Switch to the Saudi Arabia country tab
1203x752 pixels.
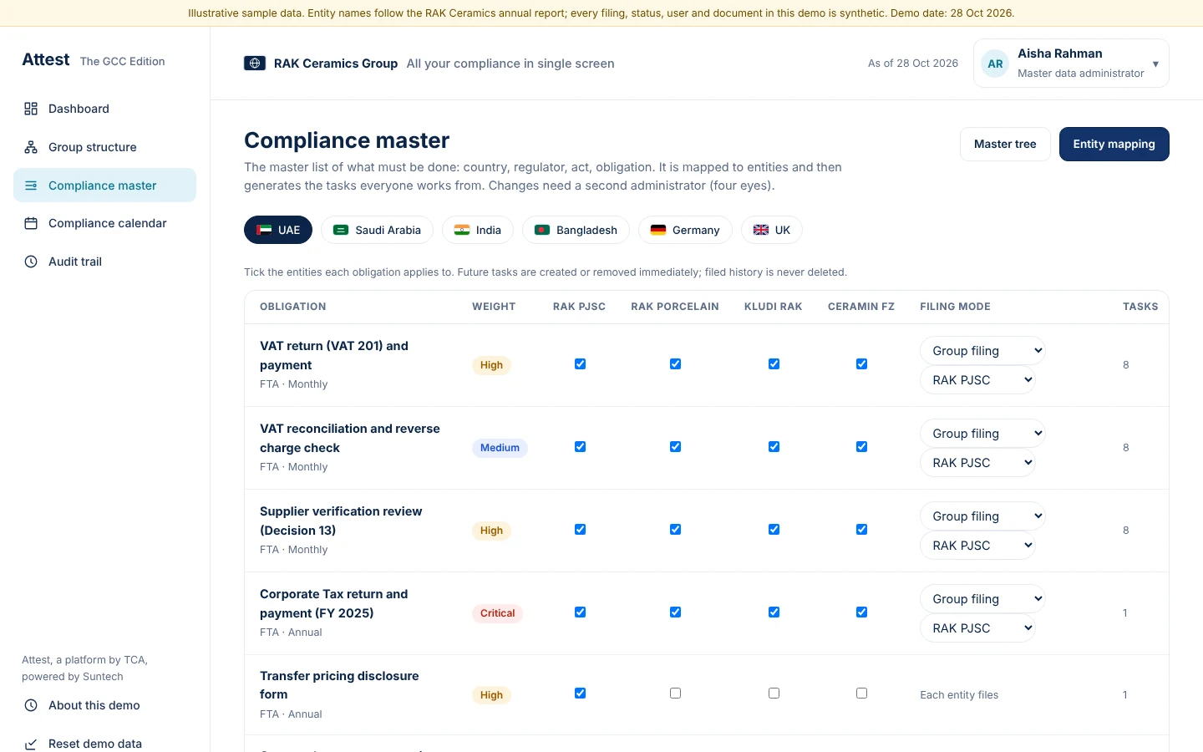[x=377, y=230]
